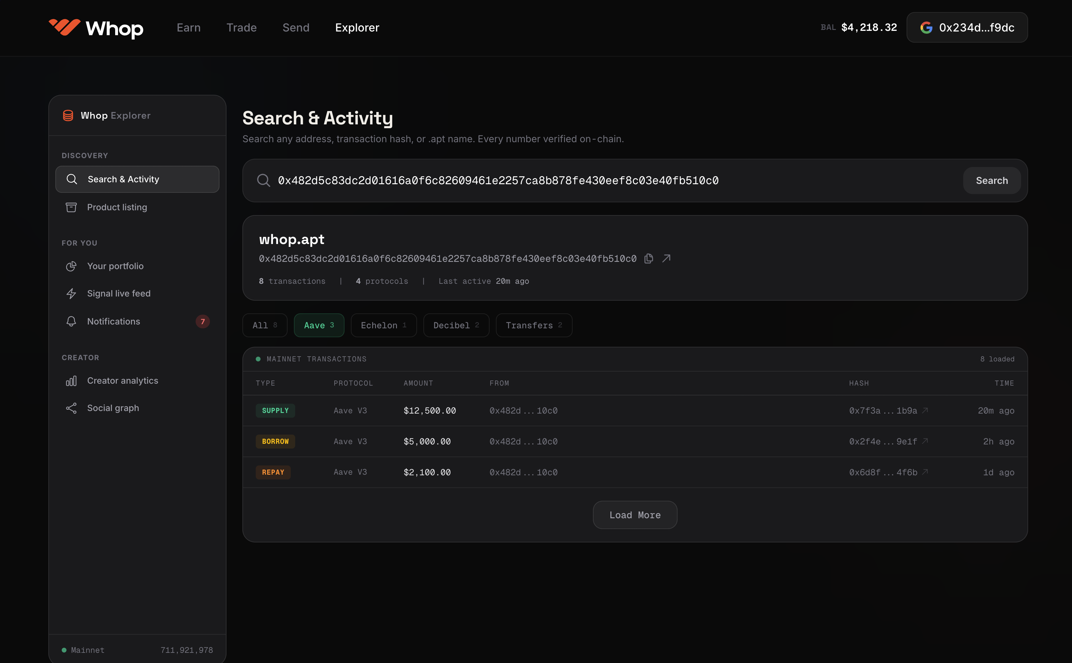The height and width of the screenshot is (663, 1072).
Task: Click the Creator analytics bar chart icon
Action: point(71,380)
